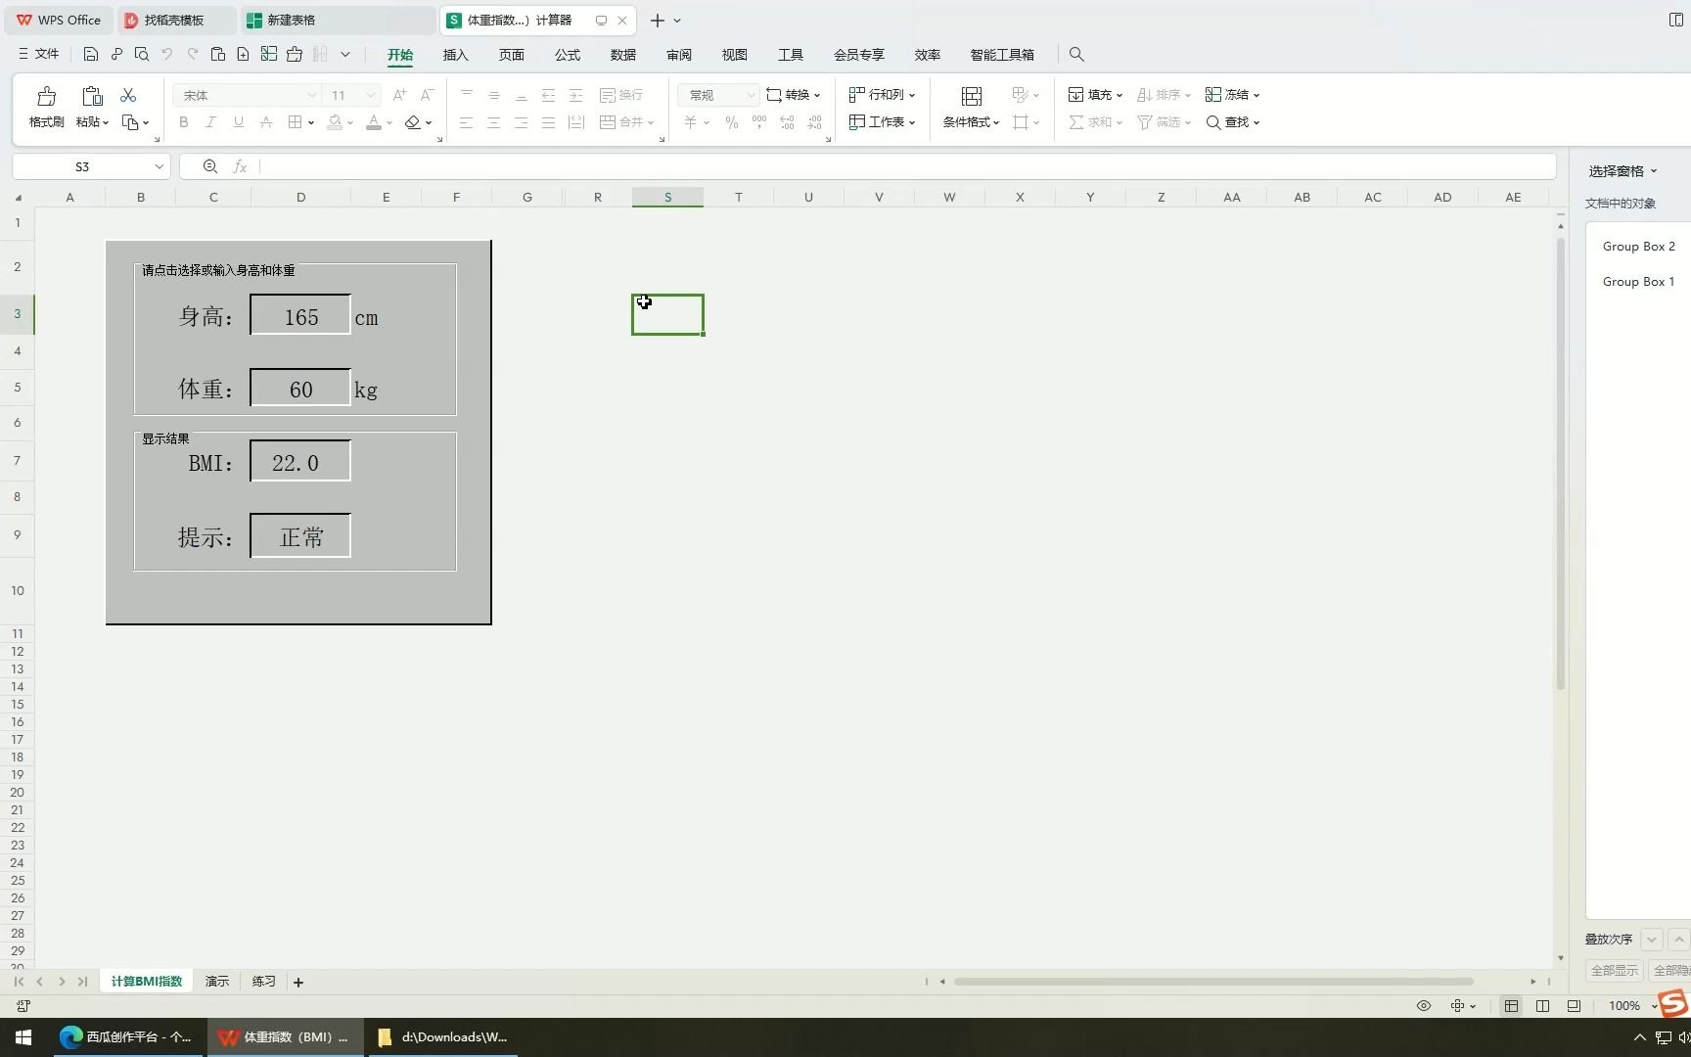Open the number format 常规 dropdown
Screen dimensions: 1691x1057
(x=751, y=95)
